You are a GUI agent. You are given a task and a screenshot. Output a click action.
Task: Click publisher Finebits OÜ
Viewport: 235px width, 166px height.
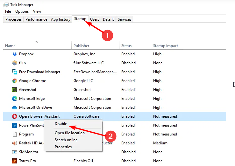(83, 161)
